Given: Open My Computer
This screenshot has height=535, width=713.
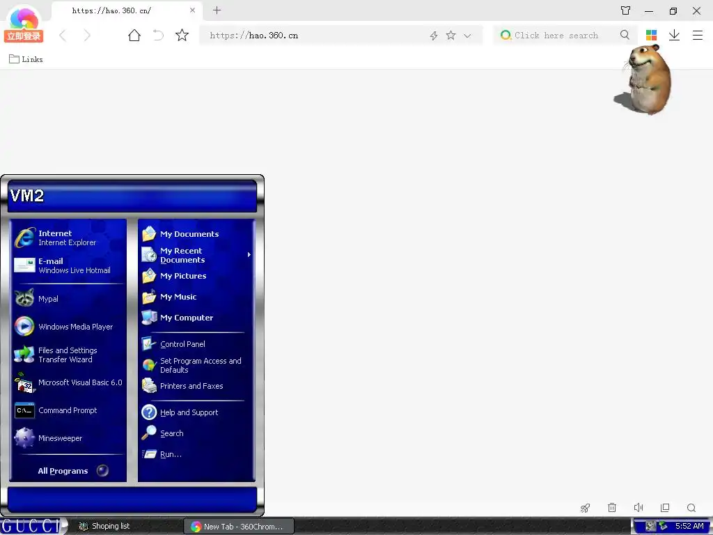Looking at the screenshot, I should [196, 318].
